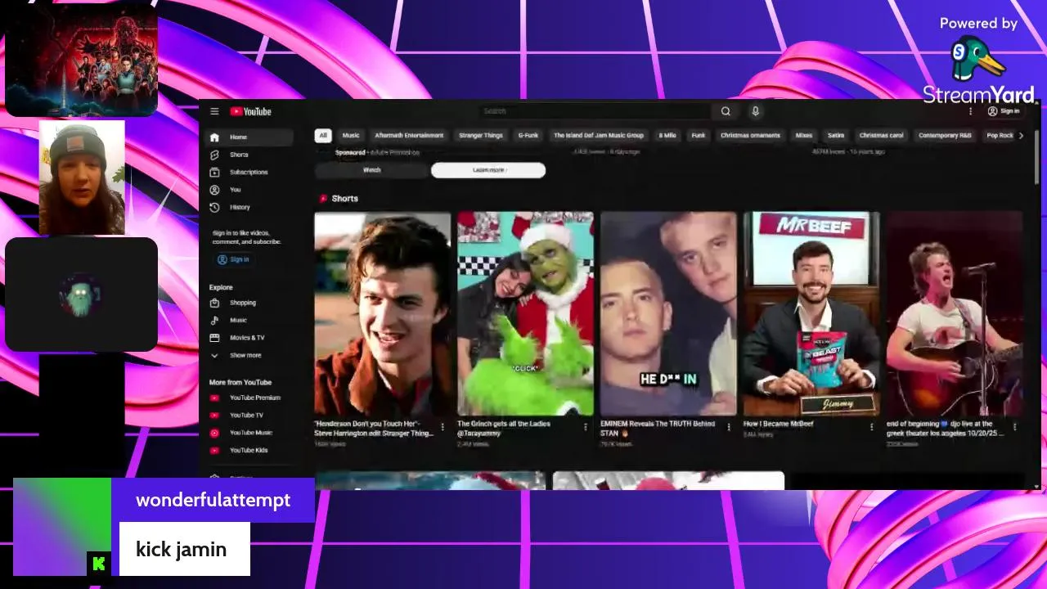Image resolution: width=1047 pixels, height=589 pixels.
Task: Open options for Grinch short
Action: pyautogui.click(x=586, y=427)
